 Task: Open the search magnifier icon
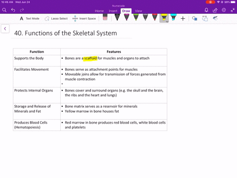[4, 10]
